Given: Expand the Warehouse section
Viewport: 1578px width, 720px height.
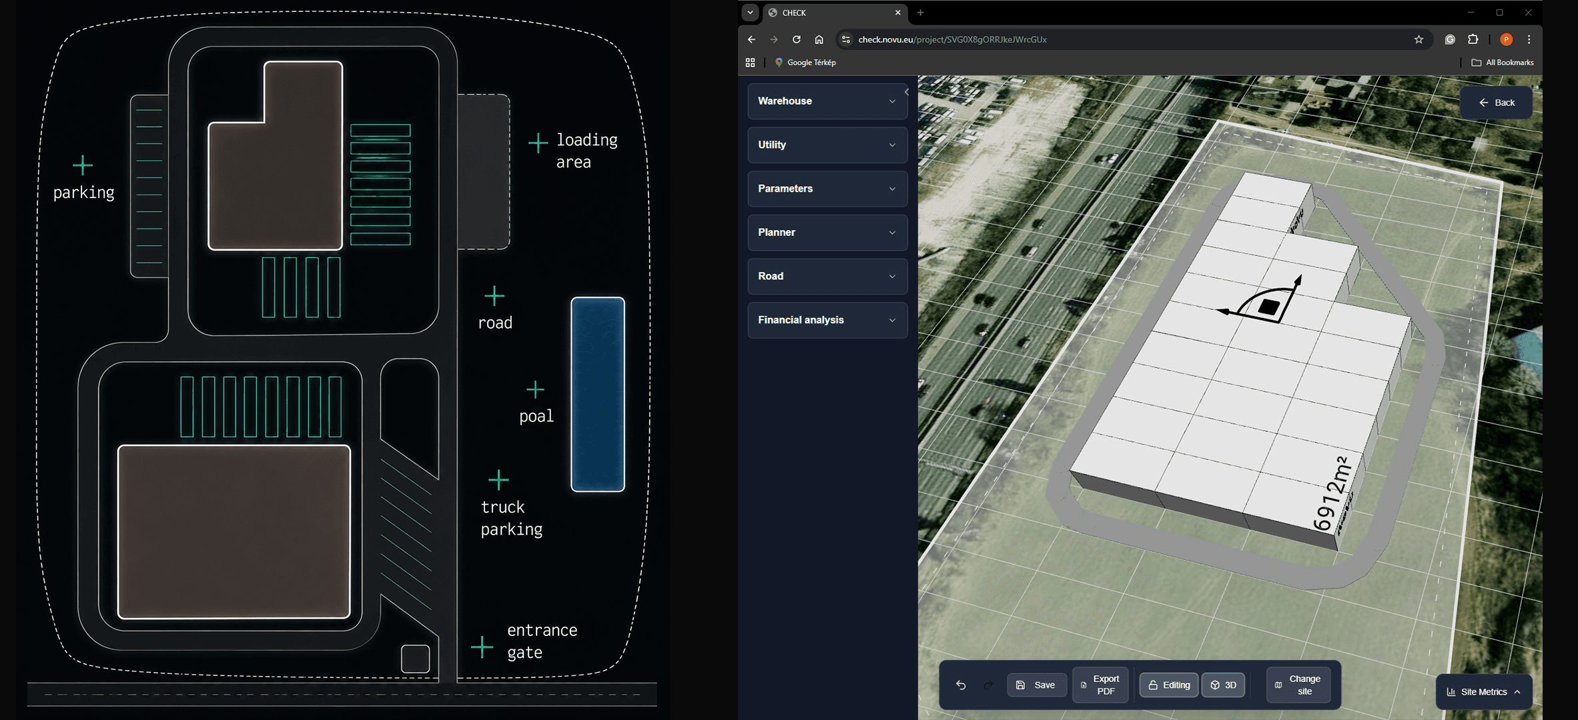Looking at the screenshot, I should pyautogui.click(x=827, y=101).
